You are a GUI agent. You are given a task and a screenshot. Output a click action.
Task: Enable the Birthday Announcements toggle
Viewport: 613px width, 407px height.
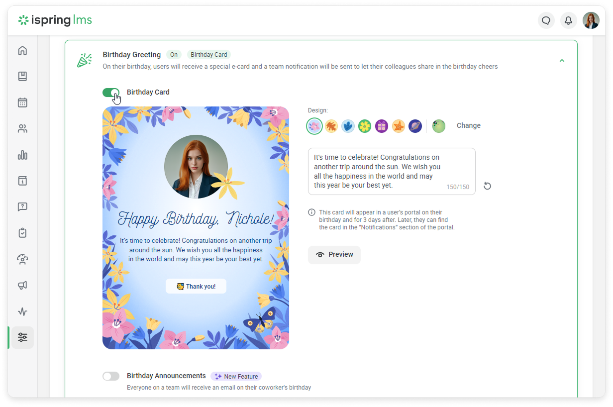(111, 376)
